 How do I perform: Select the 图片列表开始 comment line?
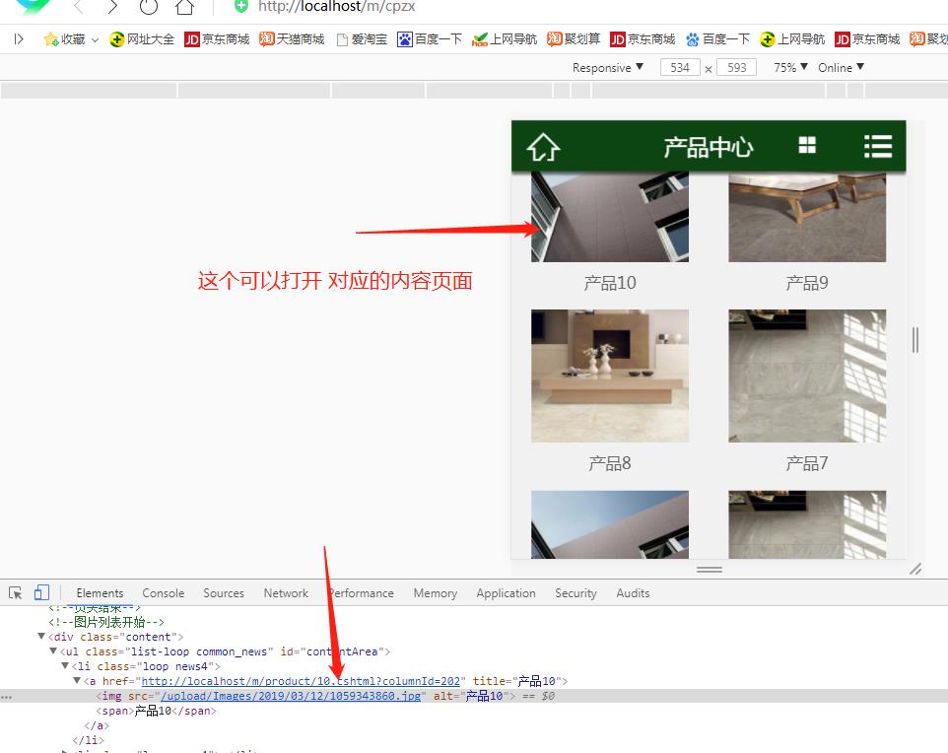pyautogui.click(x=106, y=622)
